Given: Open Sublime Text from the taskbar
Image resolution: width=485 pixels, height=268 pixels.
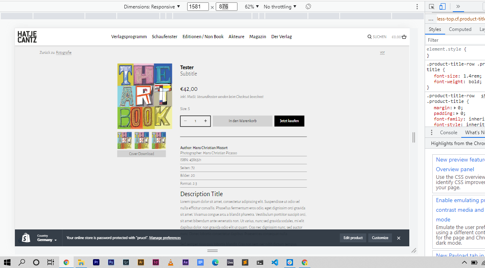Looking at the screenshot, I should click(245, 262).
